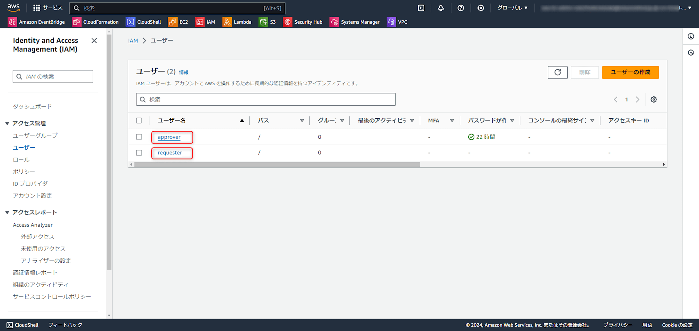Refresh the users list
Image resolution: width=699 pixels, height=331 pixels.
557,72
